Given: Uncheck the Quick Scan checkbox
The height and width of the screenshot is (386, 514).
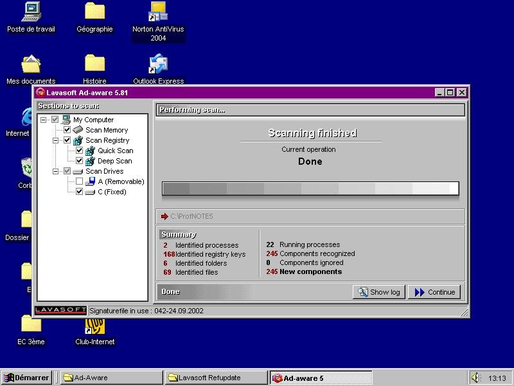Looking at the screenshot, I should click(79, 151).
